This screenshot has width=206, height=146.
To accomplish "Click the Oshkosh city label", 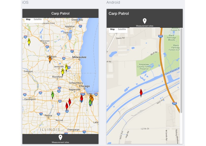I will [x=68, y=33].
